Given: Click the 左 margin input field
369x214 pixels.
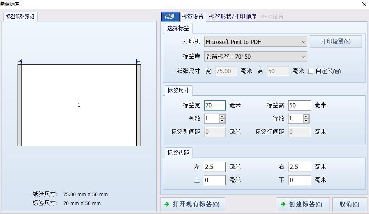Looking at the screenshot, I should click(215, 167).
